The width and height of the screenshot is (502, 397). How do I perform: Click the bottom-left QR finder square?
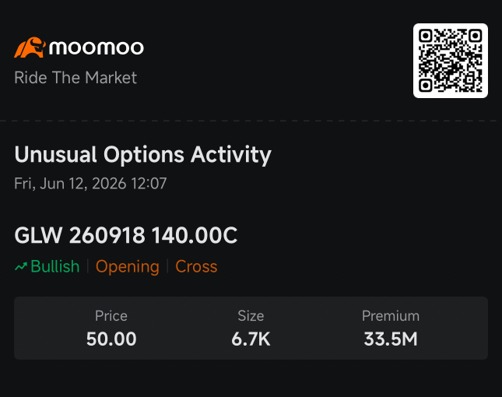(x=426, y=85)
